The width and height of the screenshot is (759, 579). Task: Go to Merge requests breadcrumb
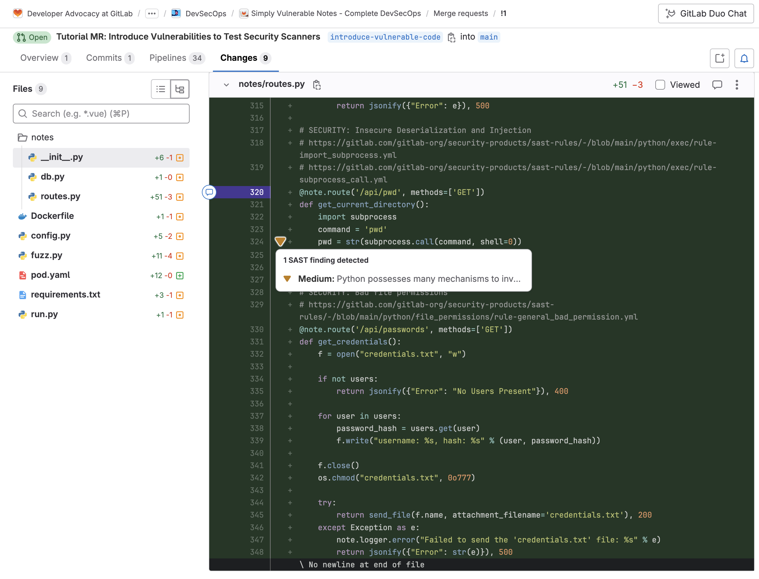pos(460,14)
